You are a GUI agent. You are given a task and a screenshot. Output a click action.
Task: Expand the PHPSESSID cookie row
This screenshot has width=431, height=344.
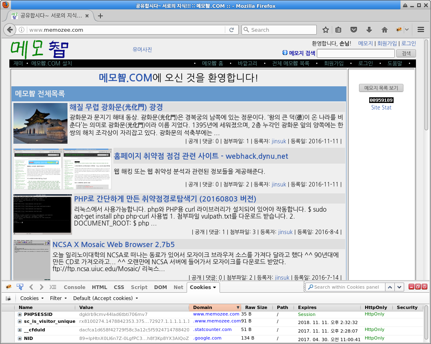[x=20, y=314]
